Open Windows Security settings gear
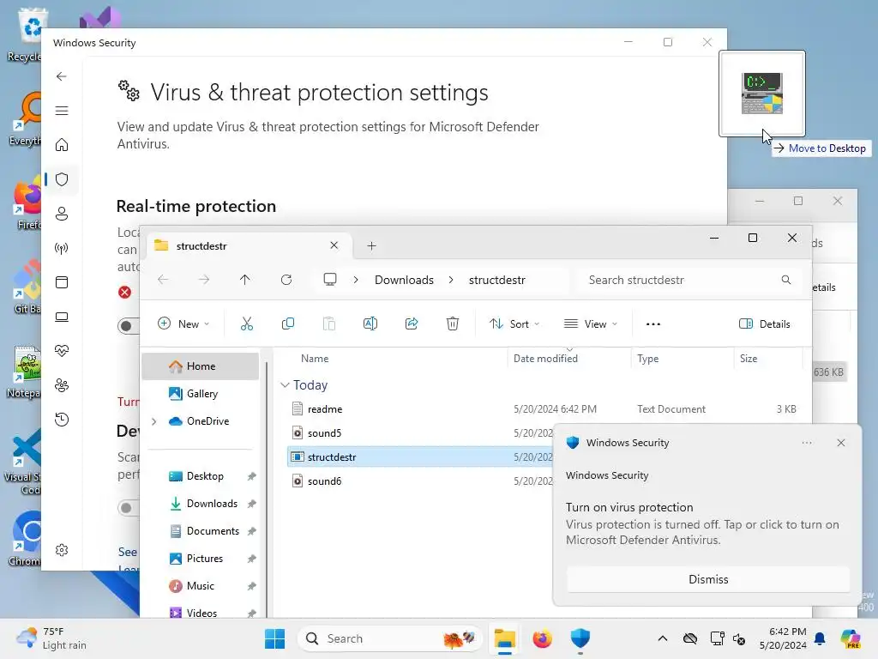 coord(62,550)
